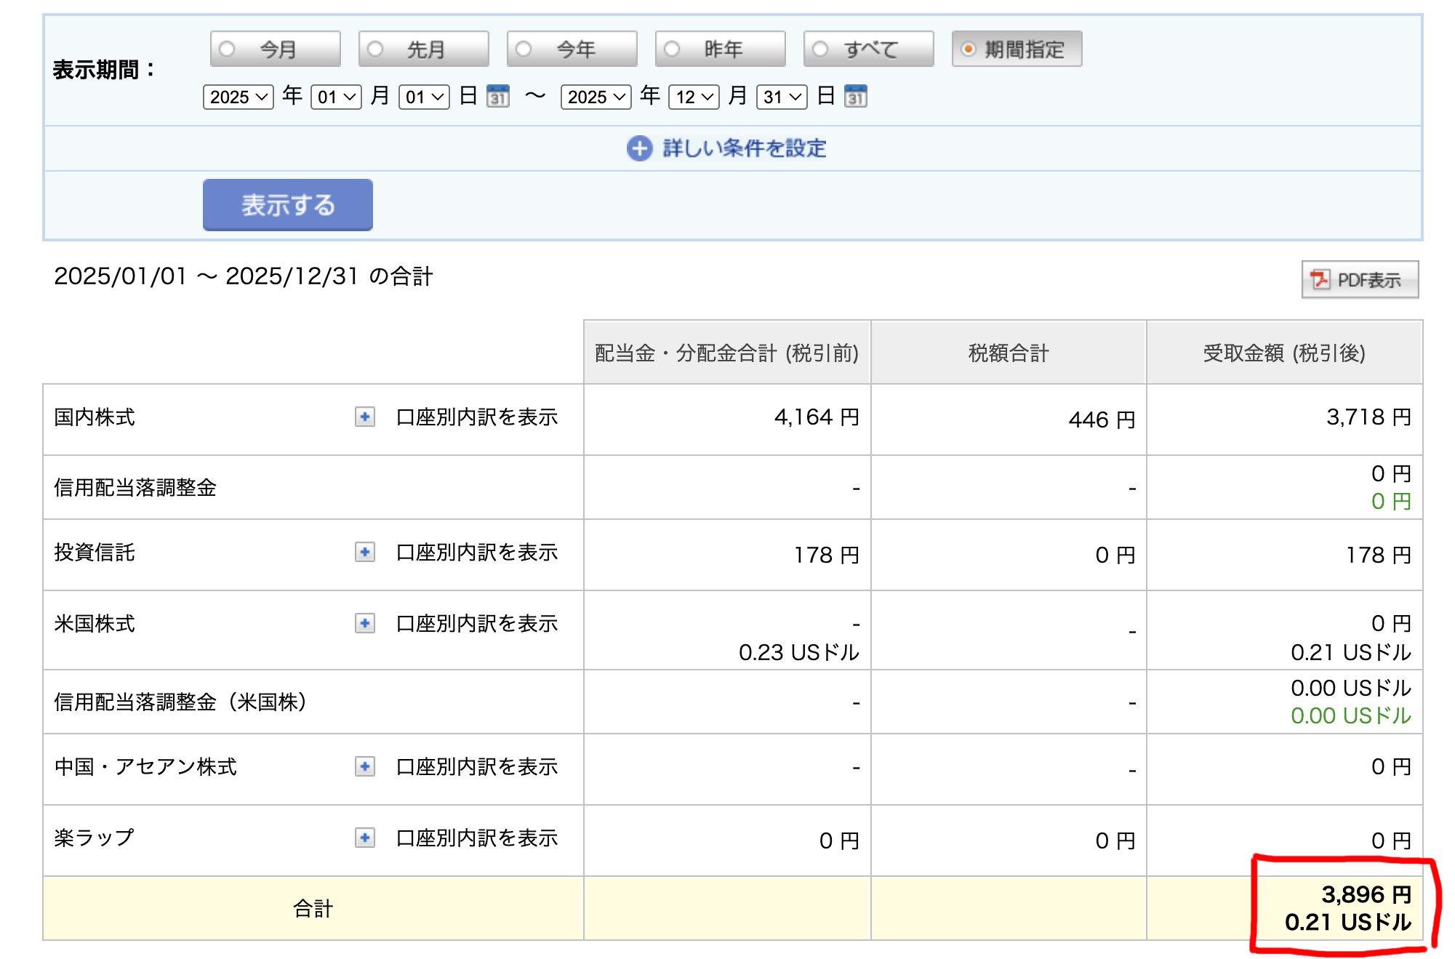Choose the 期間指定 radio option
Screen dimensions: 1455x959
click(969, 49)
